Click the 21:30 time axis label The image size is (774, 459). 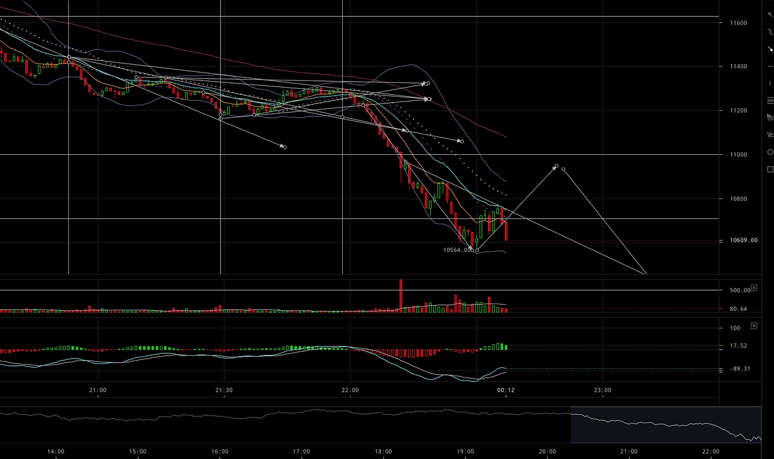coord(224,390)
